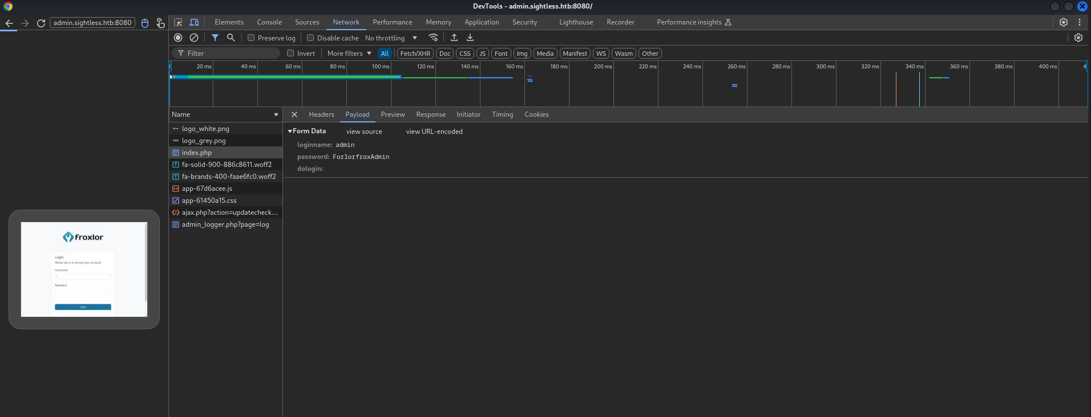Viewport: 1091px width, 417px height.
Task: Activate the inspect element picker icon
Action: click(x=178, y=22)
